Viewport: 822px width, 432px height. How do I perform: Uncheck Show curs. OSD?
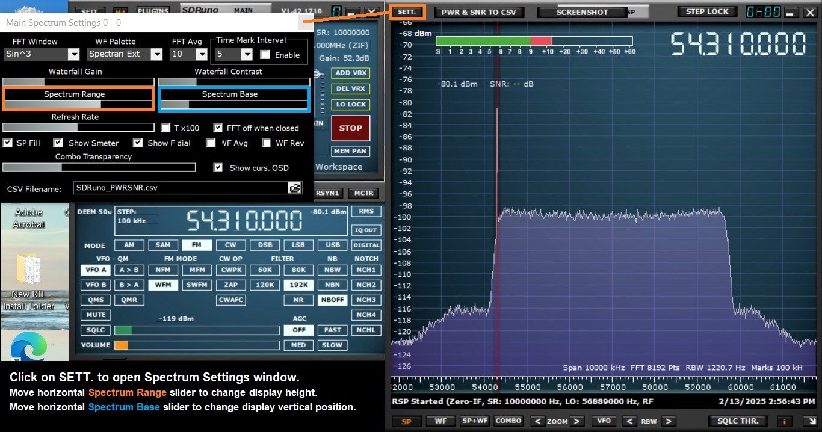coord(218,168)
